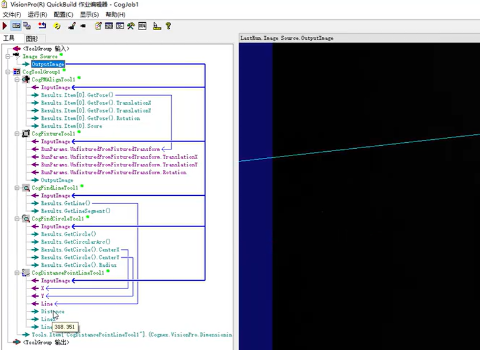Click the first blue numeric panel icon
Viewport: 480px width, 350px height.
(x=109, y=26)
